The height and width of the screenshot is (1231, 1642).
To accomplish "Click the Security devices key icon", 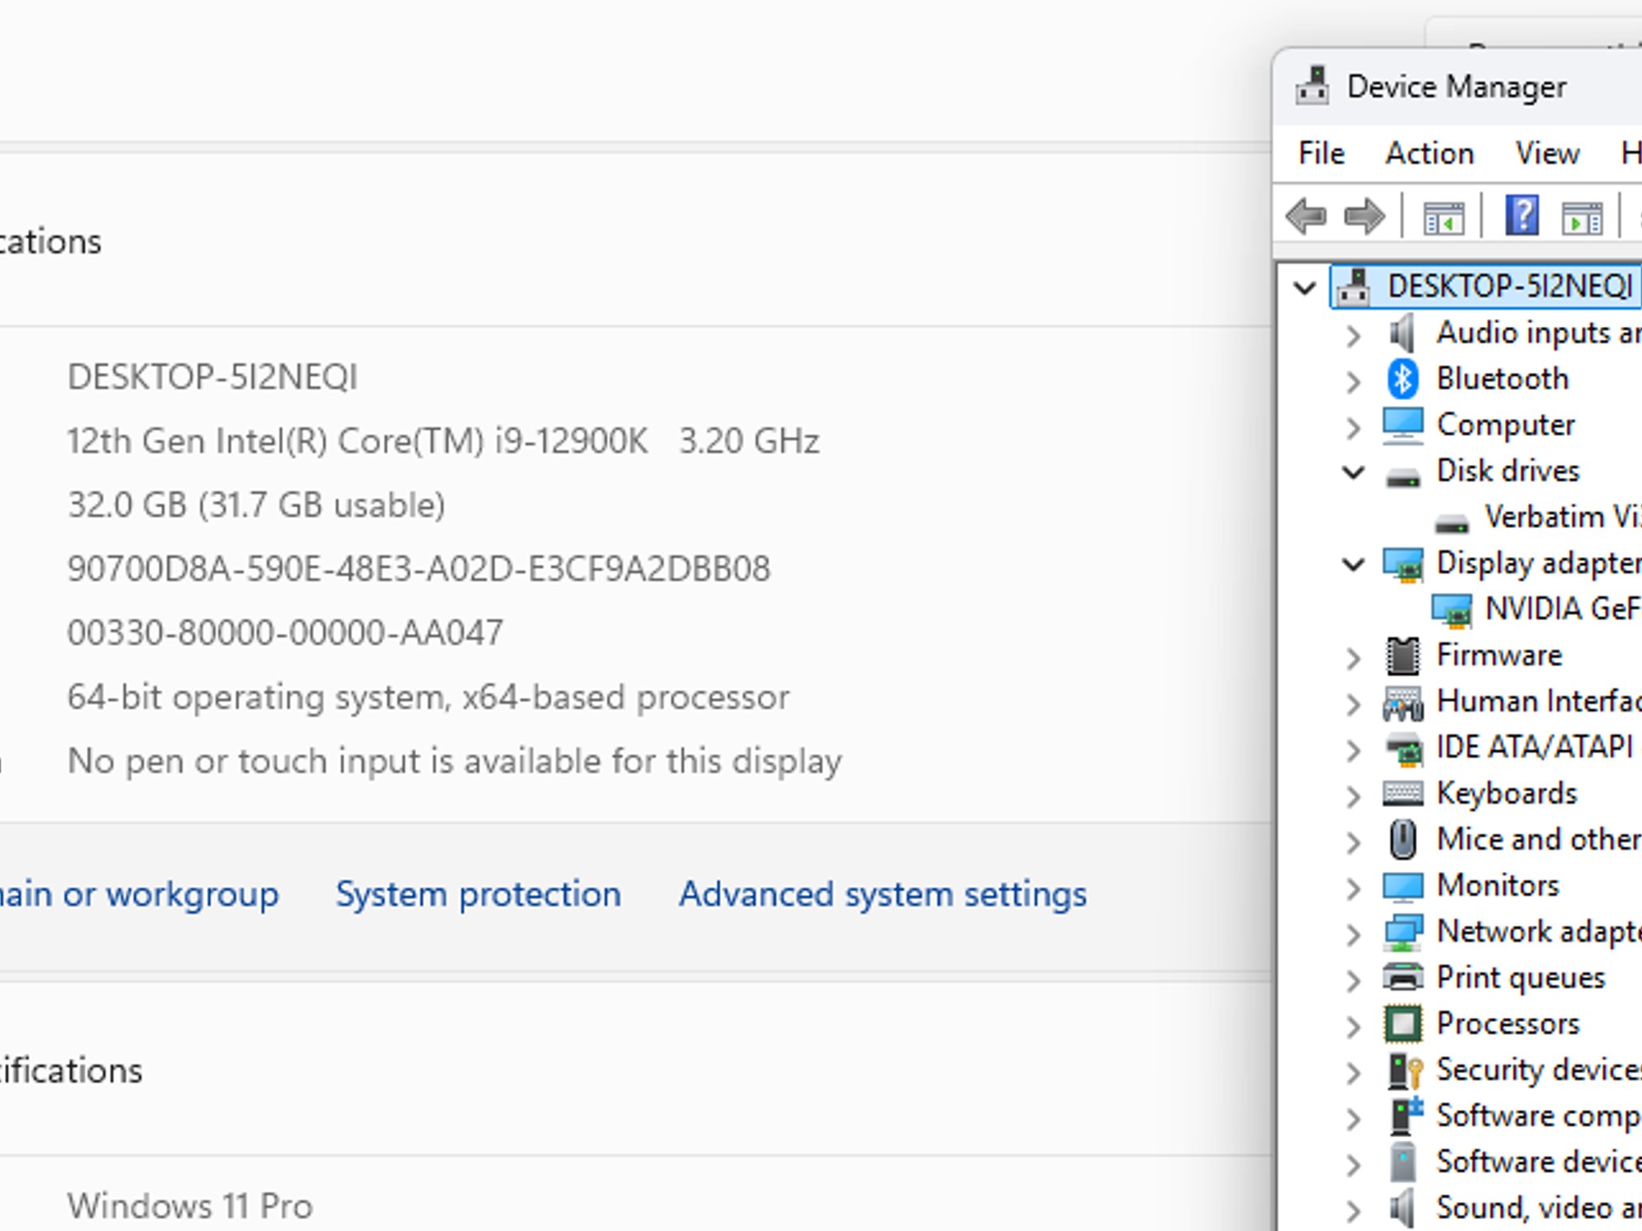I will (1405, 1071).
